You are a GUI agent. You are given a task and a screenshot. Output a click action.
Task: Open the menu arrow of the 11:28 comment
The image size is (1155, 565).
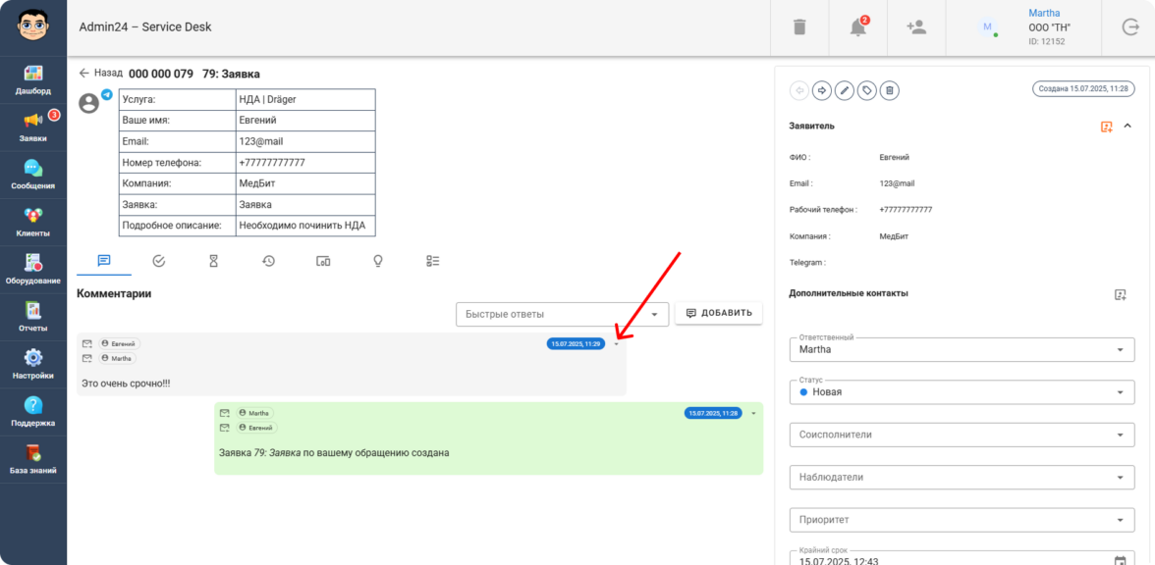[753, 414]
